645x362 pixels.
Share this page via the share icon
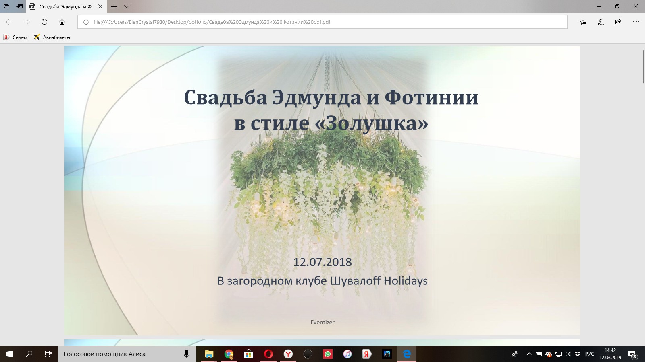pyautogui.click(x=618, y=22)
